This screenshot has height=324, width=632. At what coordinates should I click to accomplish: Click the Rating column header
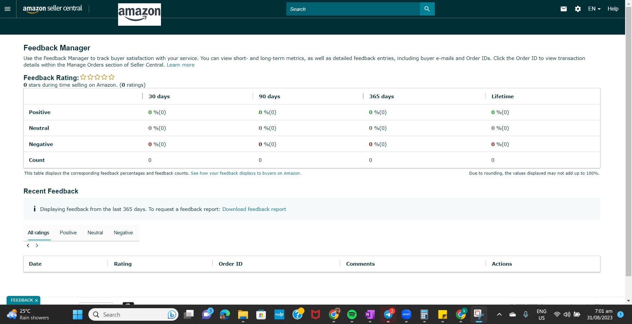tap(123, 264)
